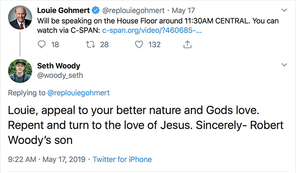Click the reply speech bubble icon
Image resolution: width=296 pixels, height=173 pixels.
[41, 44]
